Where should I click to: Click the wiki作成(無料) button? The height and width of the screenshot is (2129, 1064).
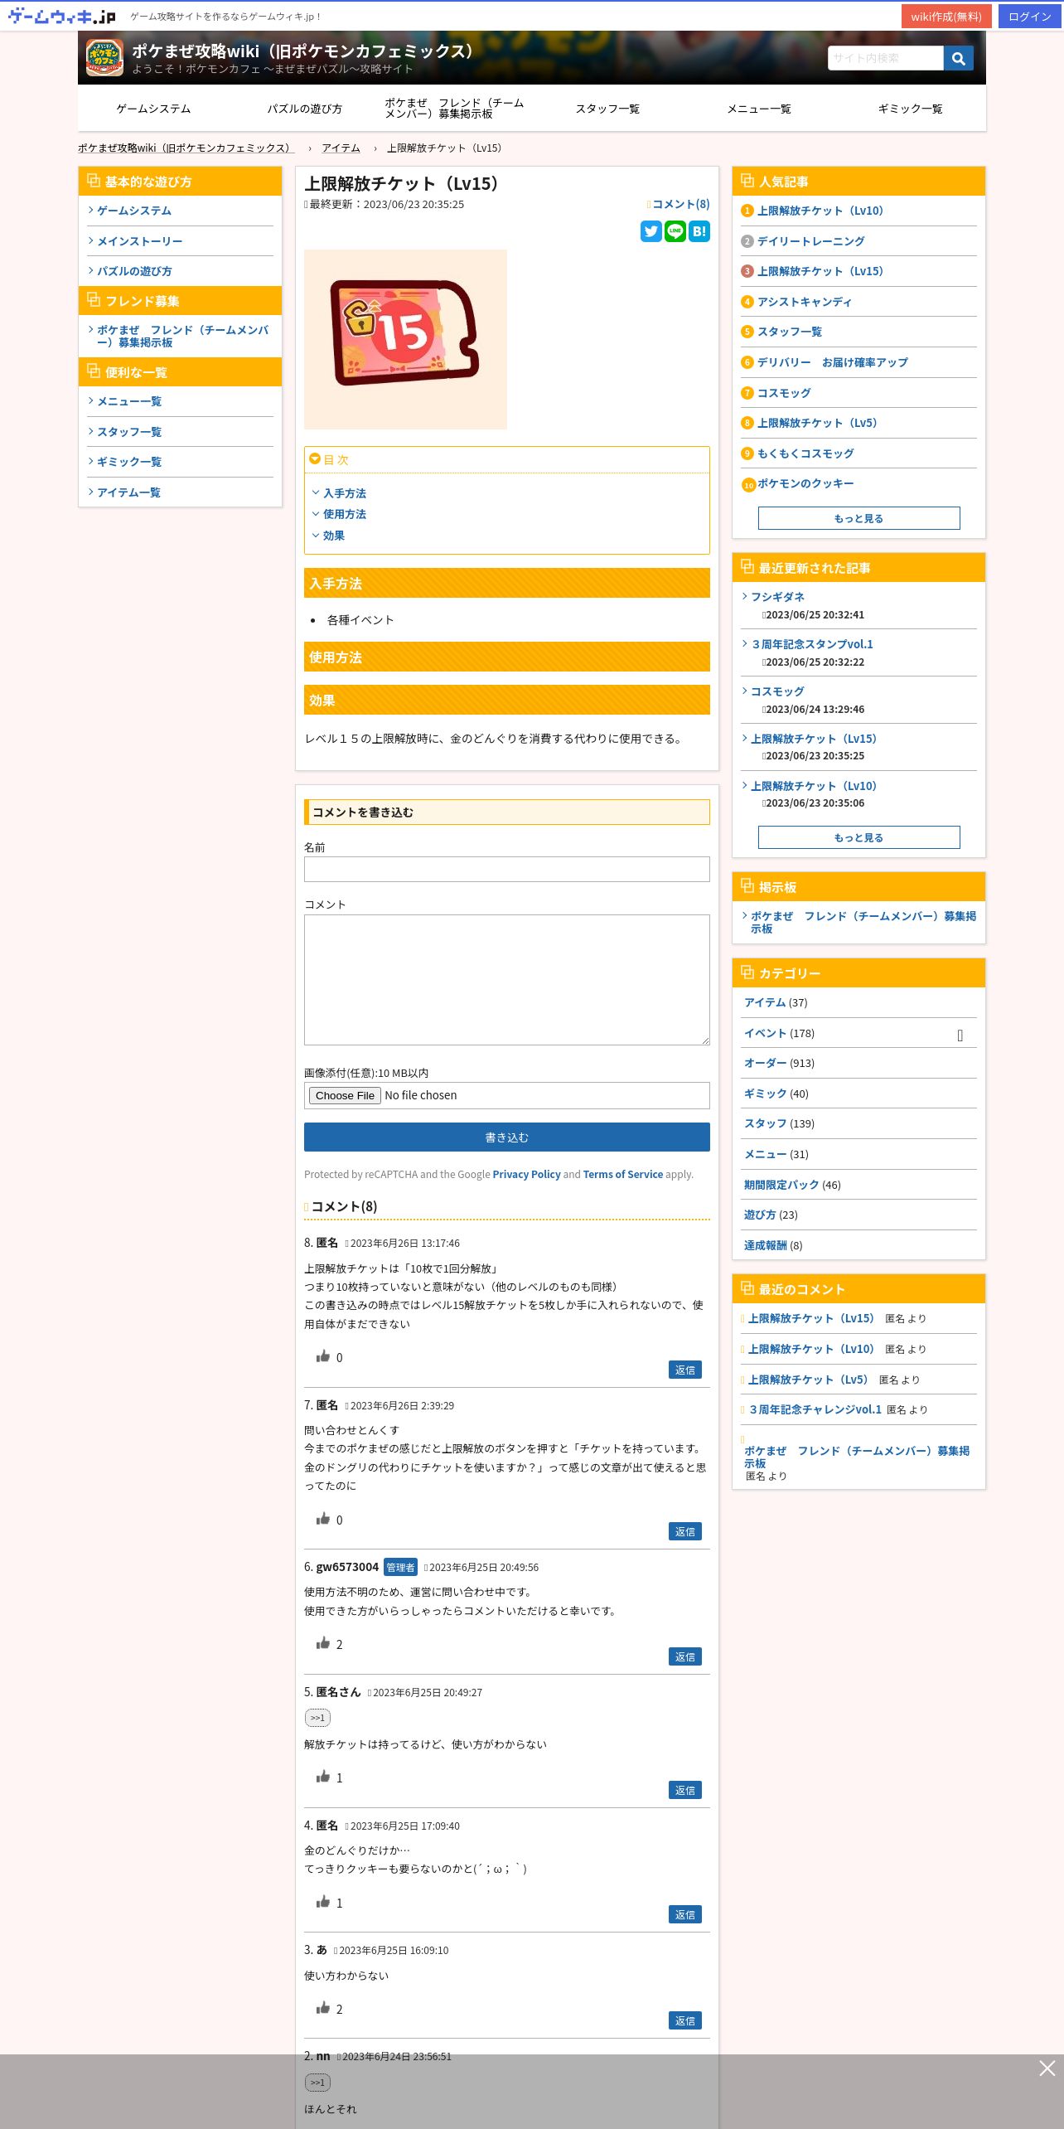(x=946, y=17)
